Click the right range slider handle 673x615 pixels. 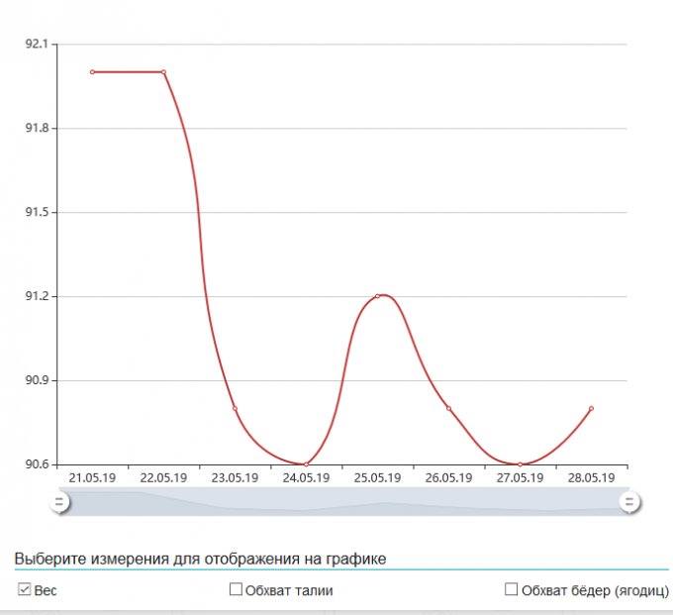(x=628, y=503)
